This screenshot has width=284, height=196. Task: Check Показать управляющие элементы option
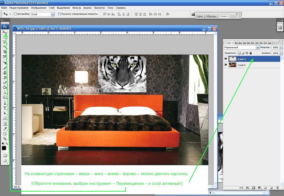[60, 14]
